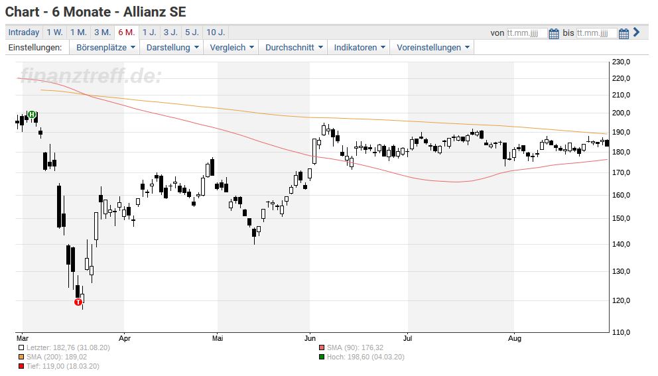Focus the 'bis' end date input field

(596, 33)
